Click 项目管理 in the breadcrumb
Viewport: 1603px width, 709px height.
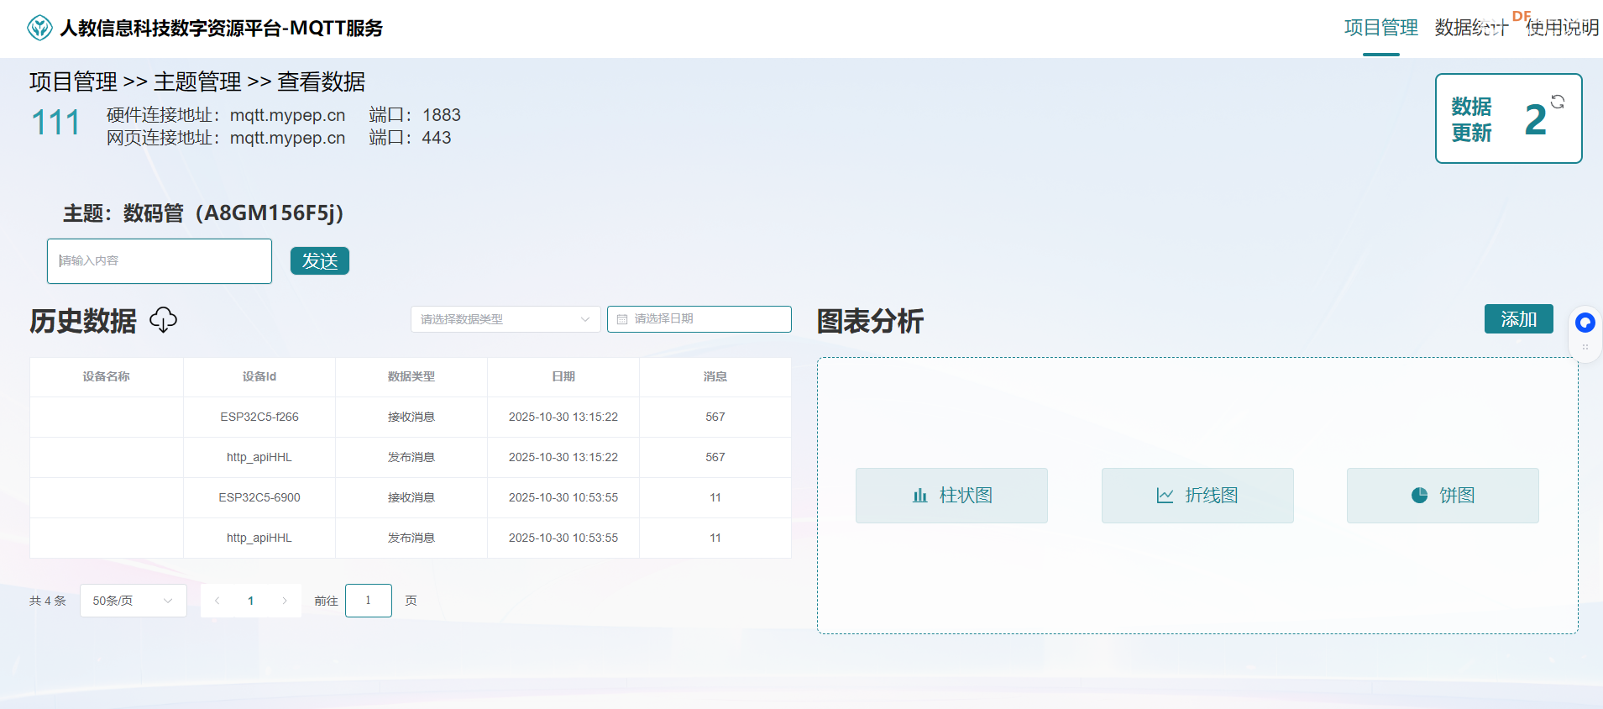73,81
